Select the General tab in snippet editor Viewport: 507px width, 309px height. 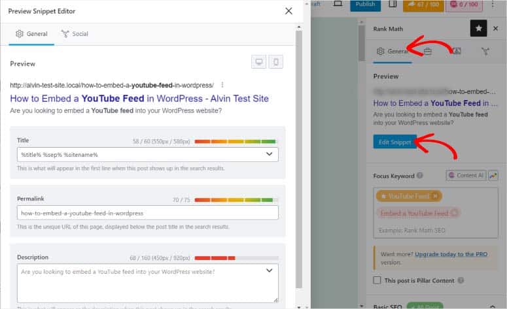pyautogui.click(x=31, y=34)
